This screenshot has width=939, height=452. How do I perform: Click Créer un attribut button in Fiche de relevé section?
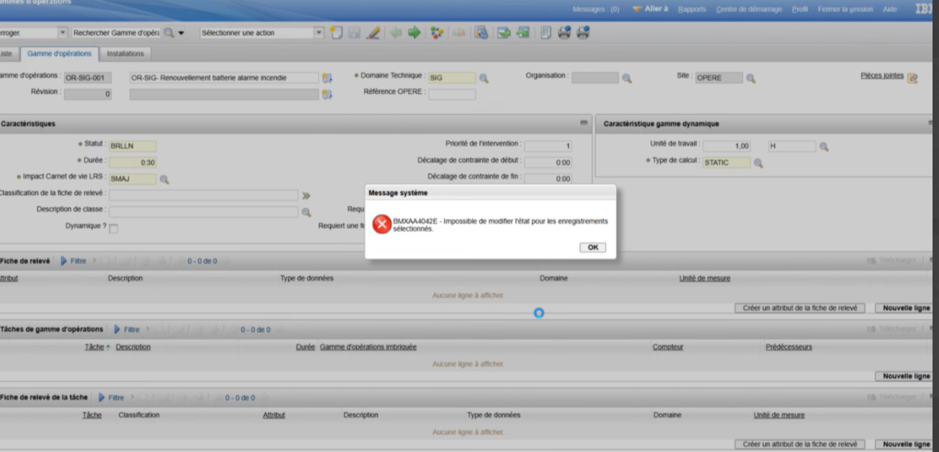800,308
